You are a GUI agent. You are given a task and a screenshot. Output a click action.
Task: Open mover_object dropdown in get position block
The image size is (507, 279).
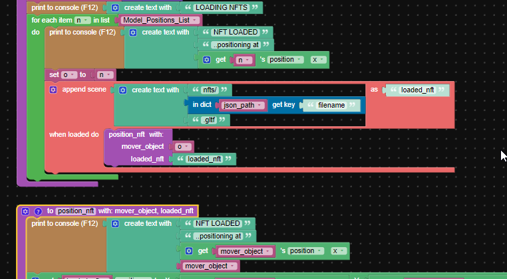[x=245, y=251]
